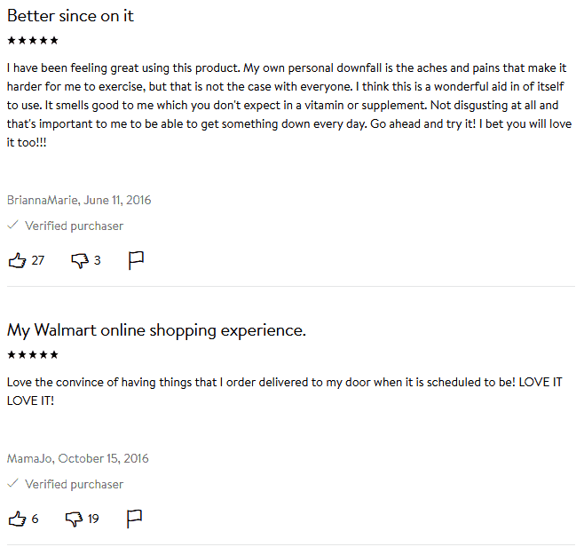Click the five-star rating under "Better since on it"

pyautogui.click(x=33, y=40)
